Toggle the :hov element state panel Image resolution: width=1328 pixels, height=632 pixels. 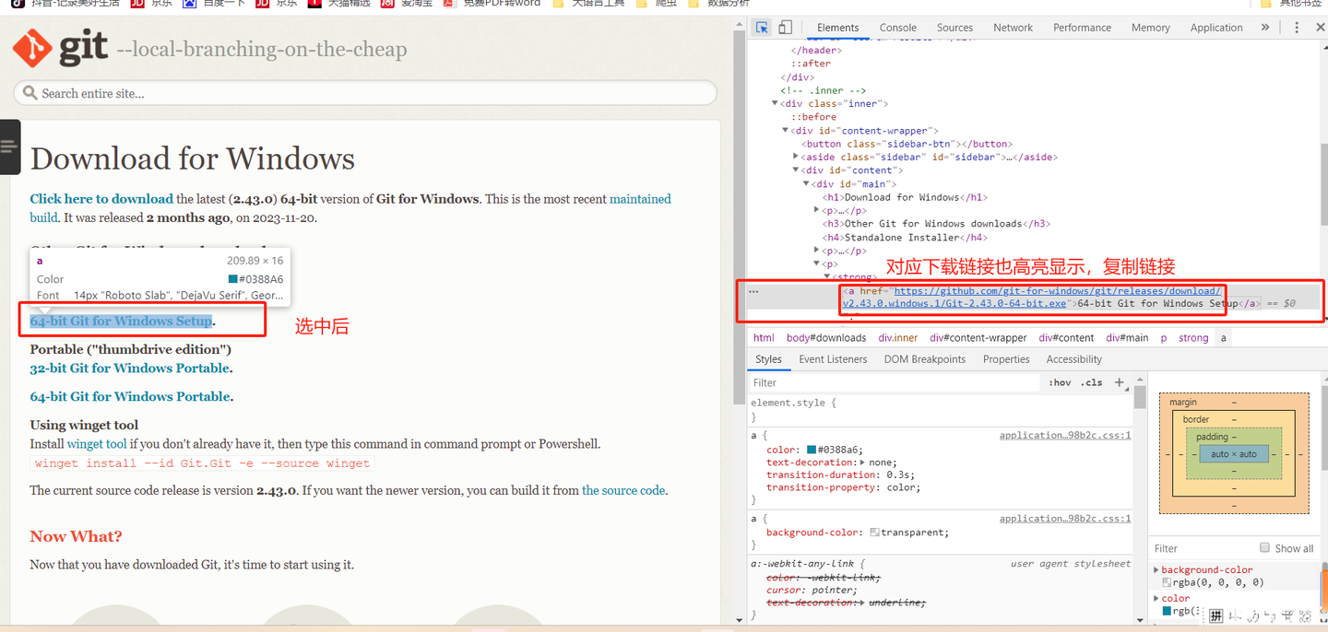1060,382
